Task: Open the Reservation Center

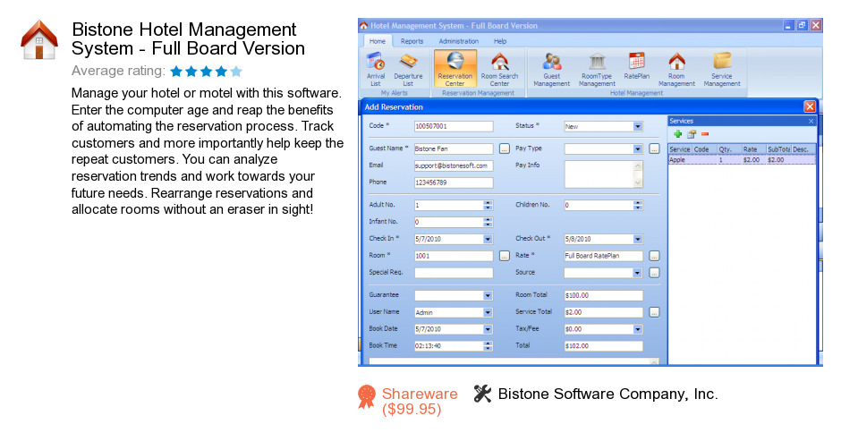Action: click(x=454, y=70)
